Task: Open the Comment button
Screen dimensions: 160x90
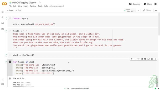Action: point(135,4)
